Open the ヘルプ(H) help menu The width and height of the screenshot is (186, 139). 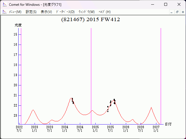click(x=105, y=12)
